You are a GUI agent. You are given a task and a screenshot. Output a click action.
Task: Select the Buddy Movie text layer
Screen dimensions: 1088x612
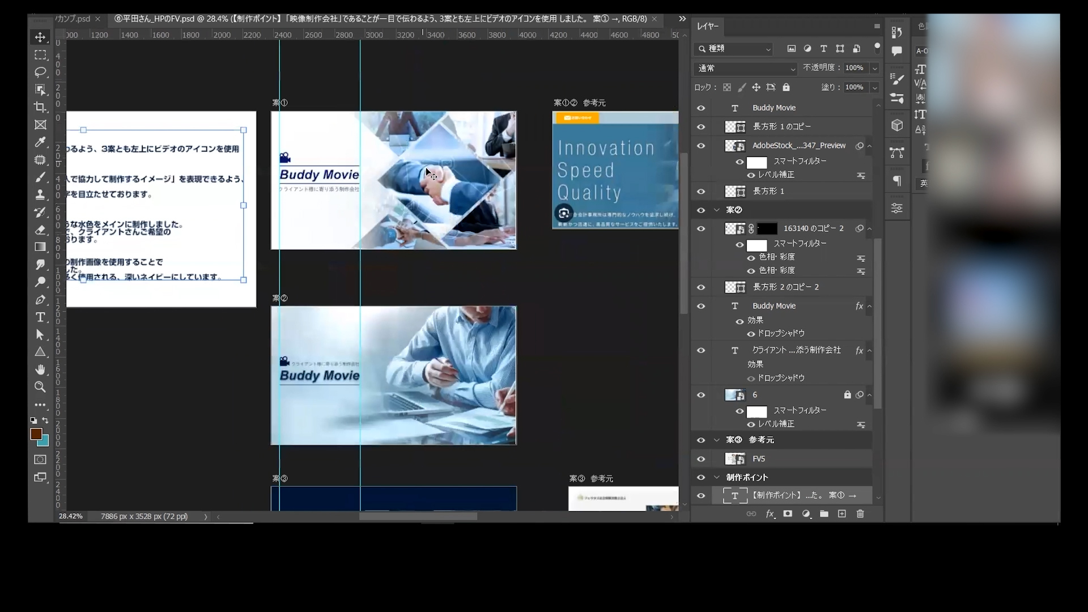coord(773,108)
